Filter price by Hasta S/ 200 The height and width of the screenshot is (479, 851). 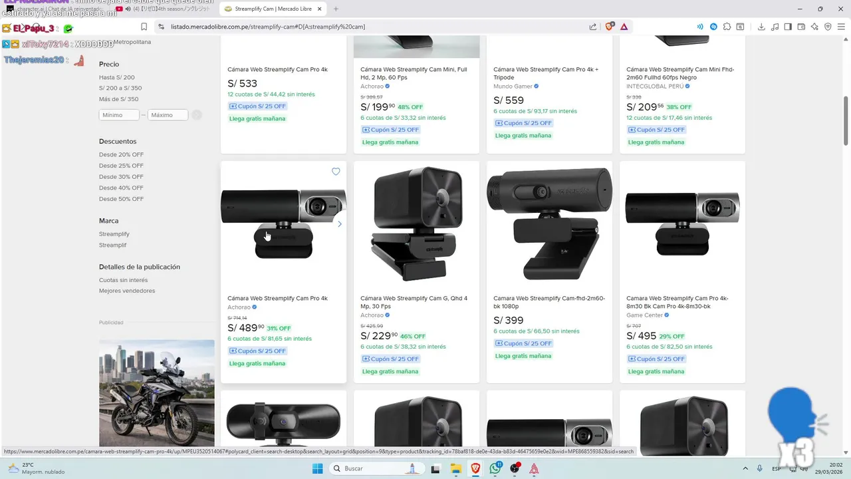(x=117, y=77)
